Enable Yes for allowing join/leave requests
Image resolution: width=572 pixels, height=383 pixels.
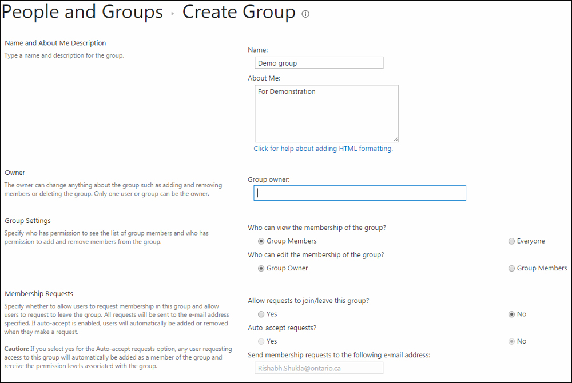point(261,314)
